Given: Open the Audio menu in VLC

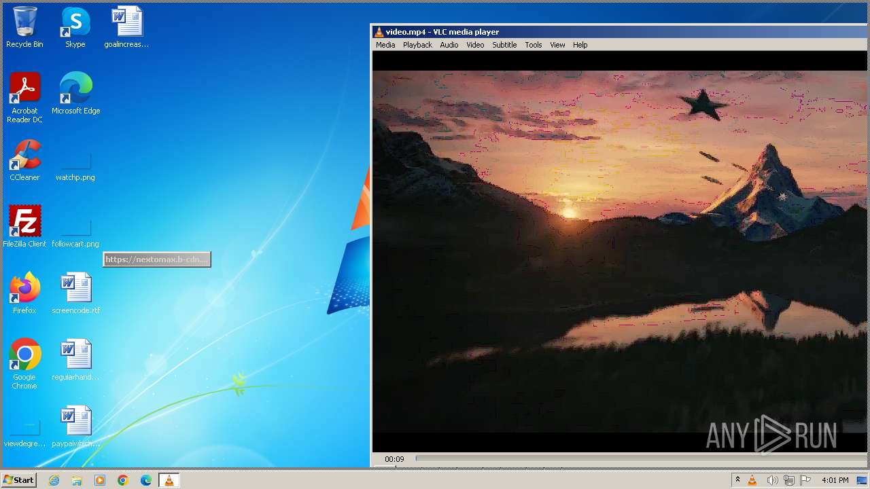Looking at the screenshot, I should [x=449, y=45].
